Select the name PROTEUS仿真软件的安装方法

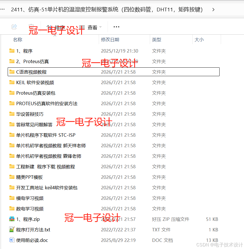pyautogui.click(x=47, y=103)
